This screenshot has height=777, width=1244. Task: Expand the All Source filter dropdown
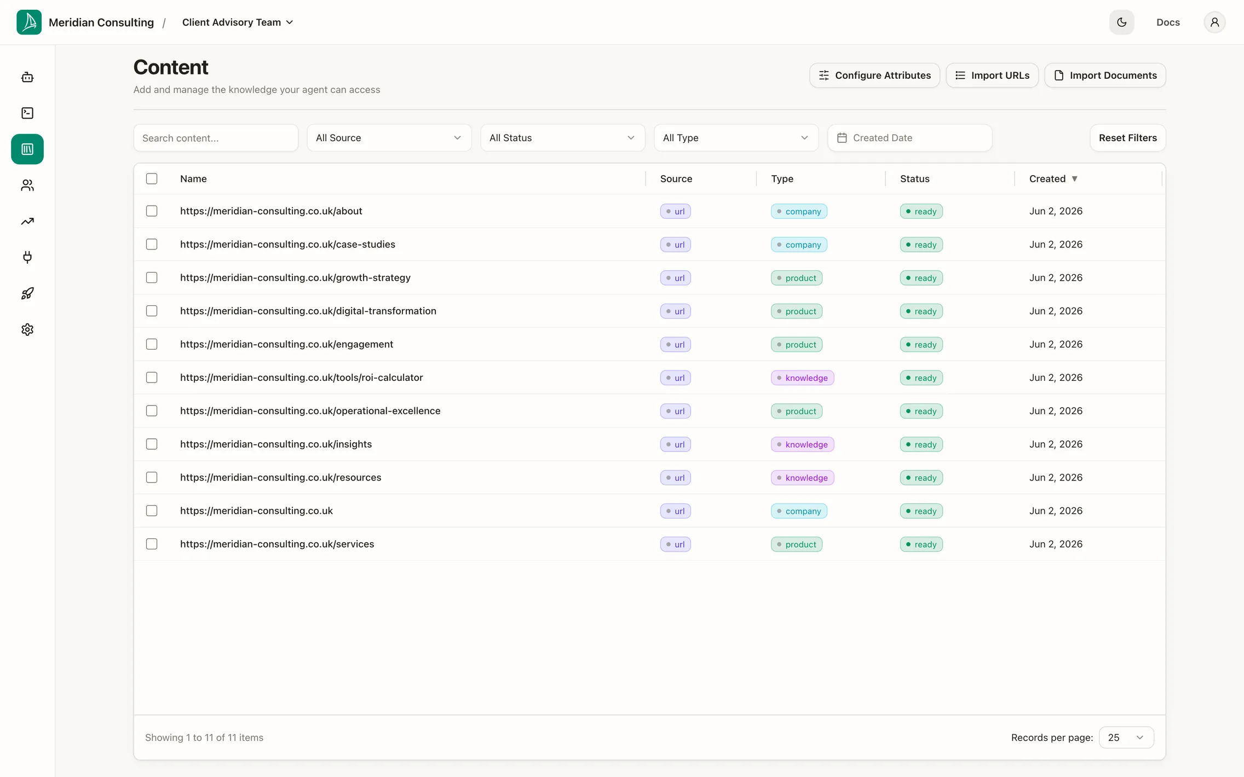389,138
